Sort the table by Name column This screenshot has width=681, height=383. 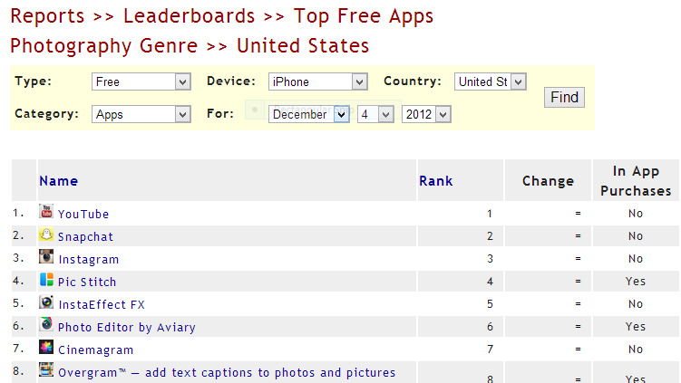tap(59, 181)
